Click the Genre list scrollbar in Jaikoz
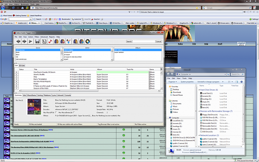Viewport: 259px width, 162px height. [x=61, y=55]
